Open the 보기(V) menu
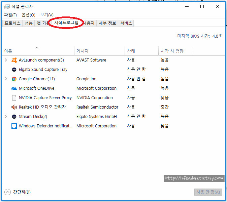Image resolution: width=227 pixels, height=202 pixels. (46, 15)
